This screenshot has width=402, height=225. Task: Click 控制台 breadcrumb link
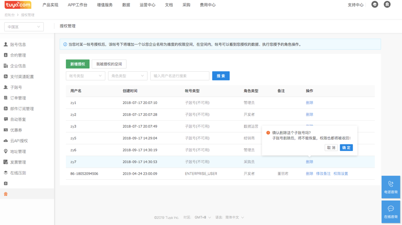(9, 15)
